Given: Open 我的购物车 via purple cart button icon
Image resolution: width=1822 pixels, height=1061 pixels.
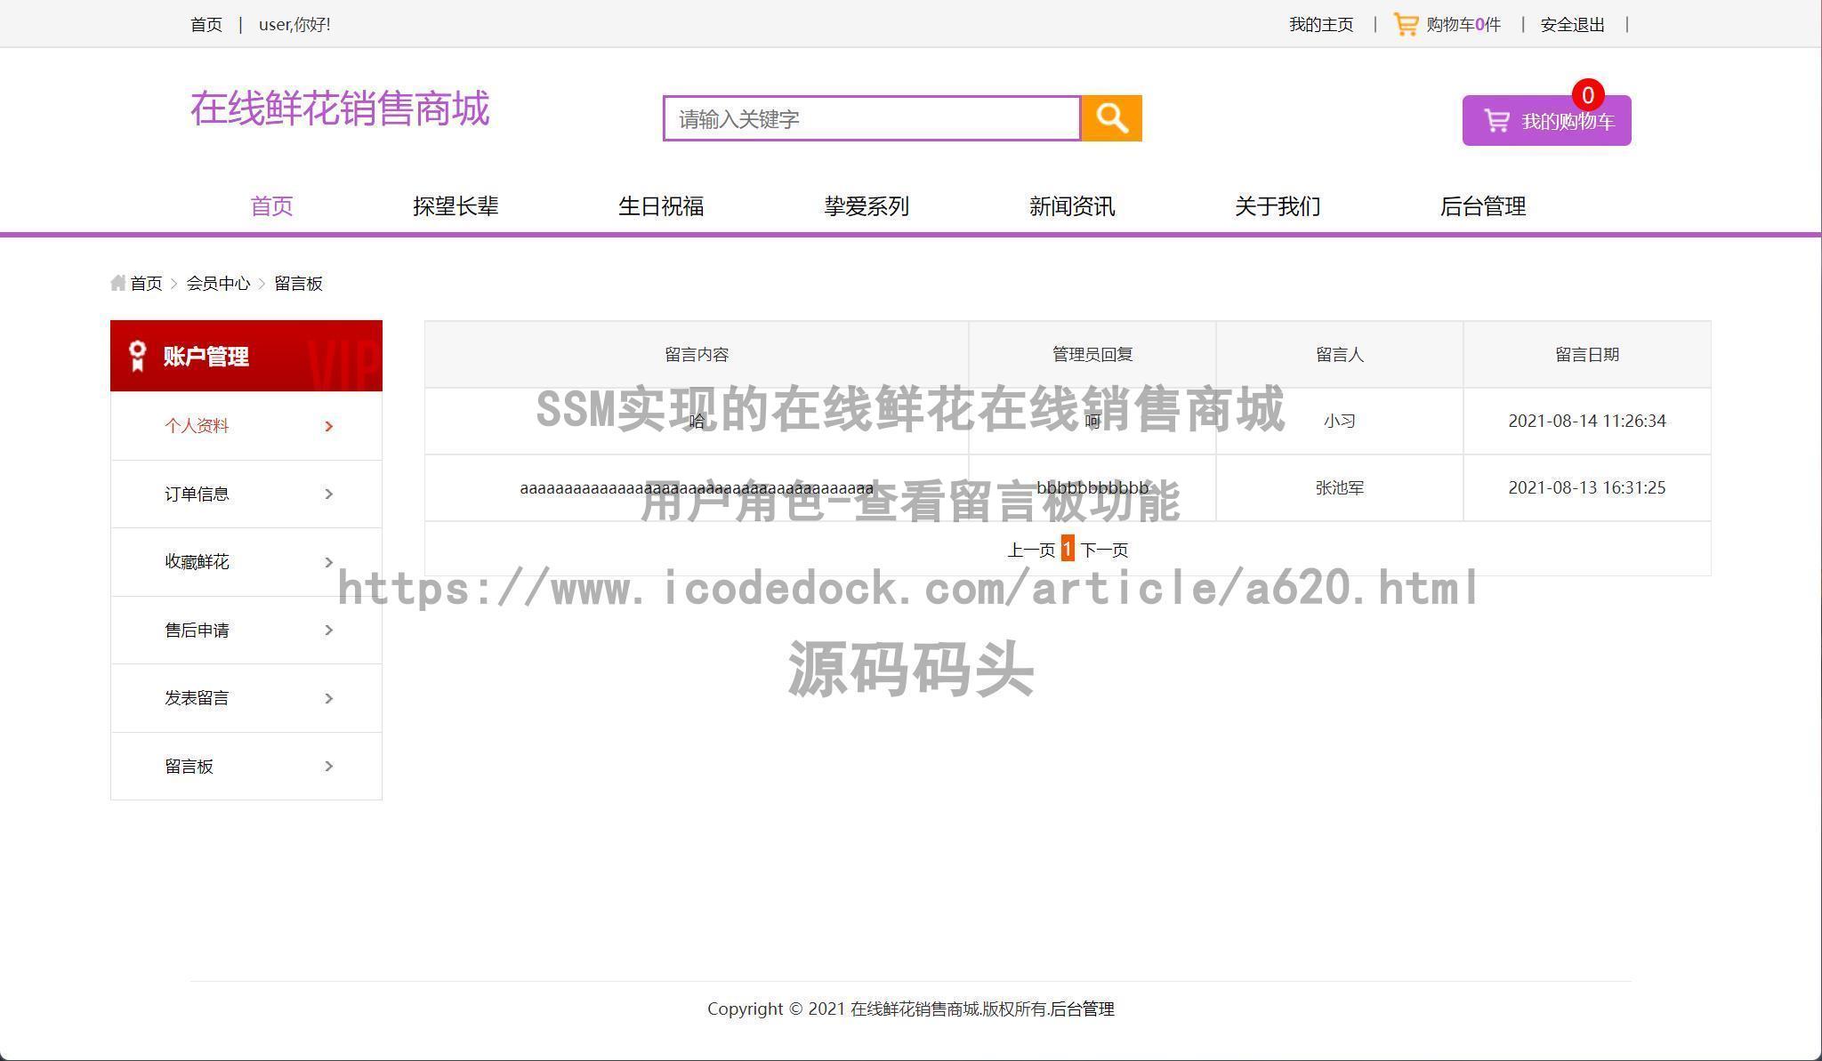Looking at the screenshot, I should click(1496, 118).
